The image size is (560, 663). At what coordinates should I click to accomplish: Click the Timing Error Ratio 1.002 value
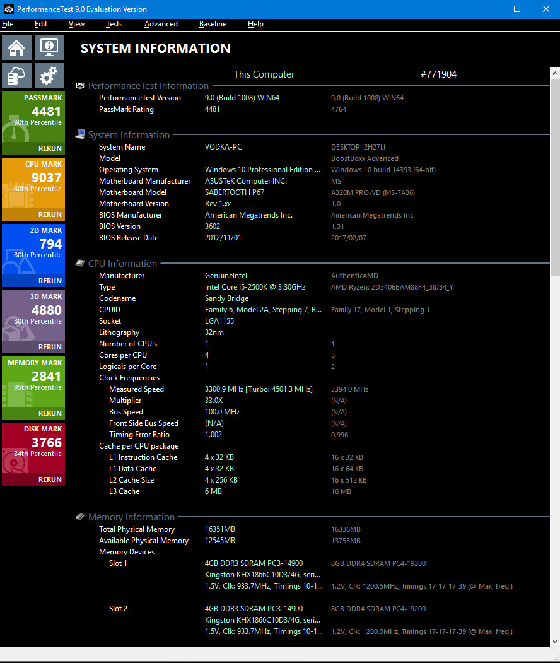pos(213,435)
